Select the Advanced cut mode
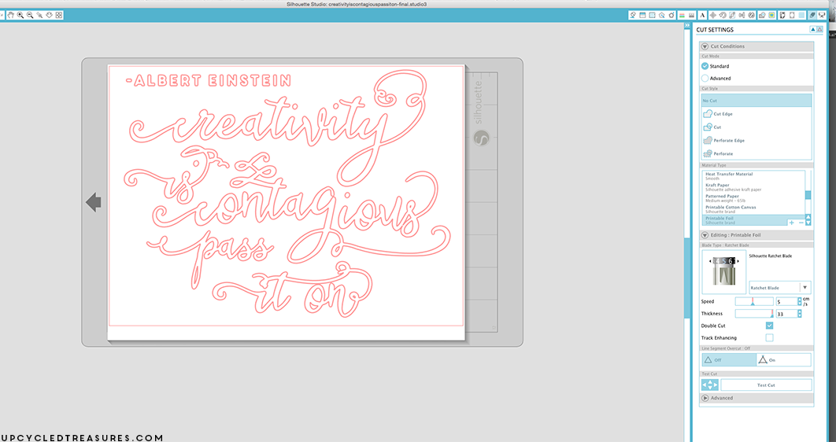Screen dimensions: 836x442 click(x=705, y=79)
